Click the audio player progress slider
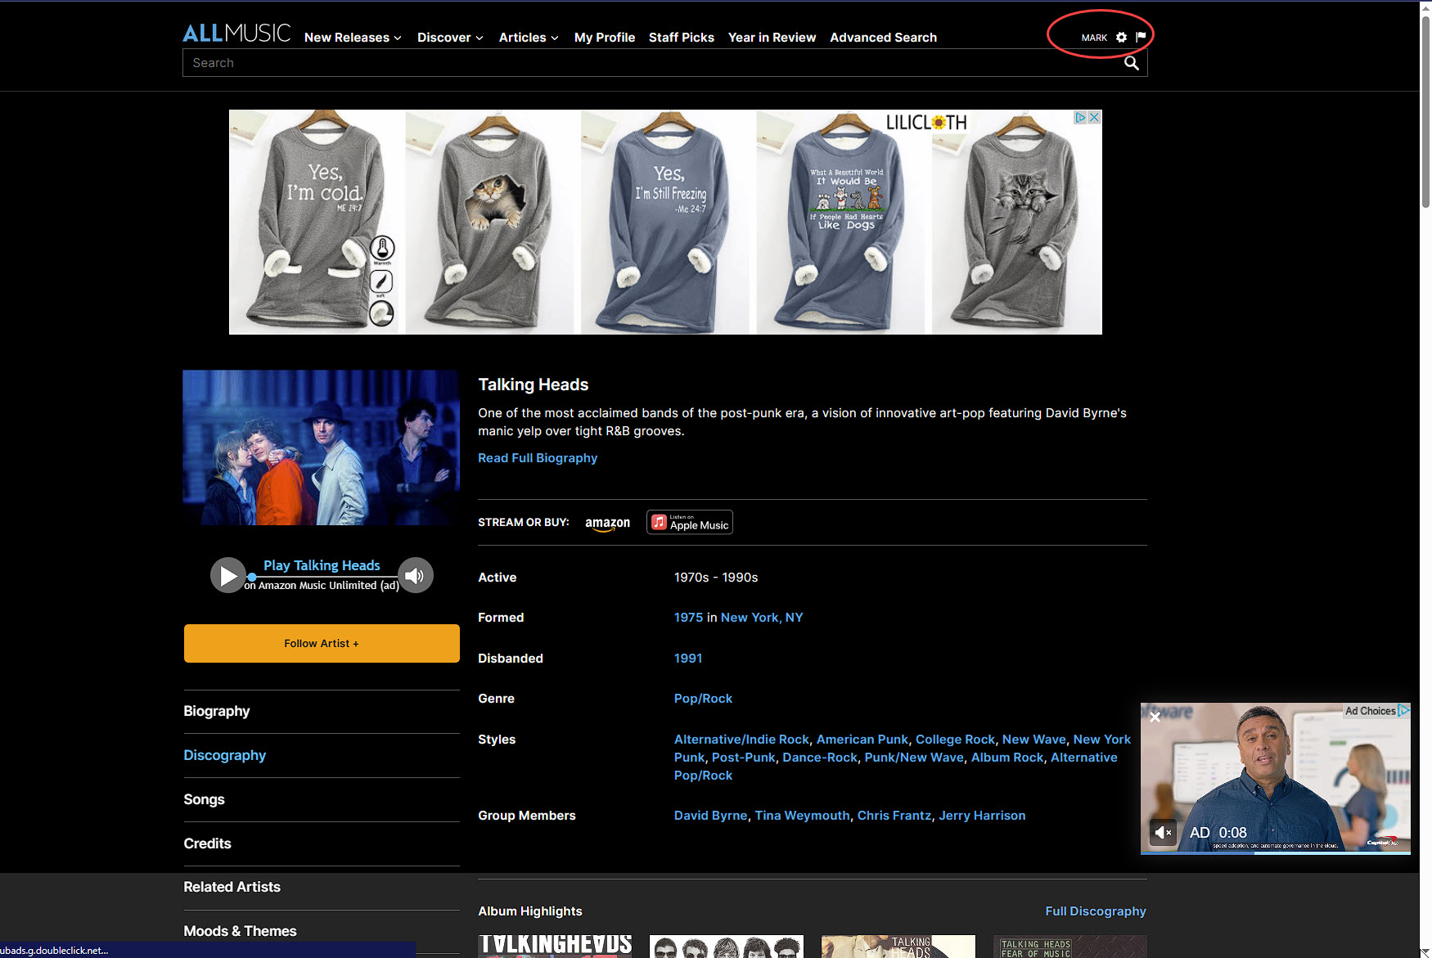Image resolution: width=1432 pixels, height=958 pixels. (323, 578)
